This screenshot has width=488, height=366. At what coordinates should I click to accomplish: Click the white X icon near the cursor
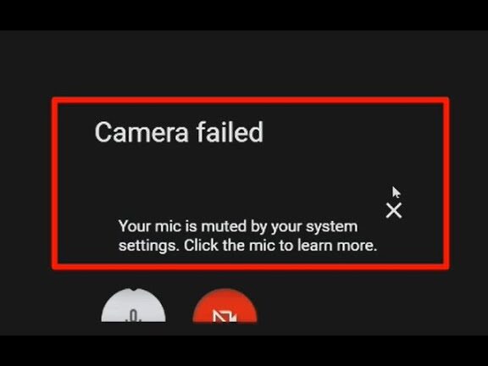pos(394,211)
